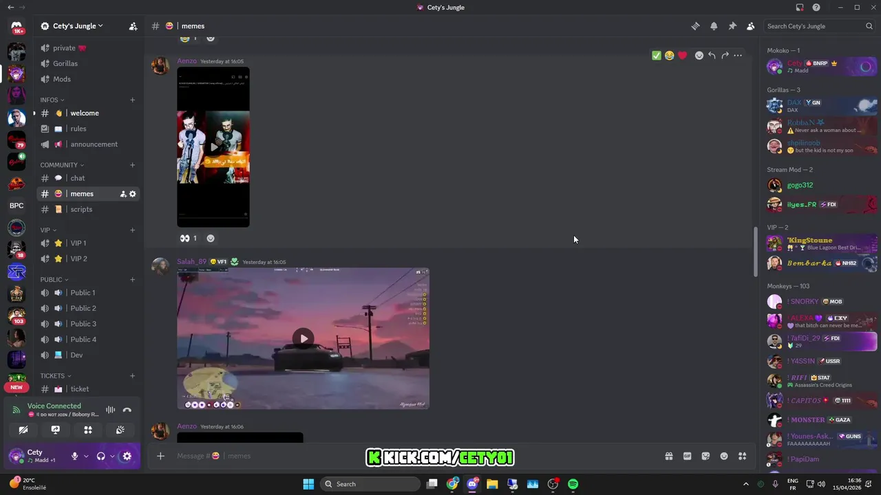Join the Public 3 voice channel
The image size is (881, 495).
pyautogui.click(x=88, y=324)
